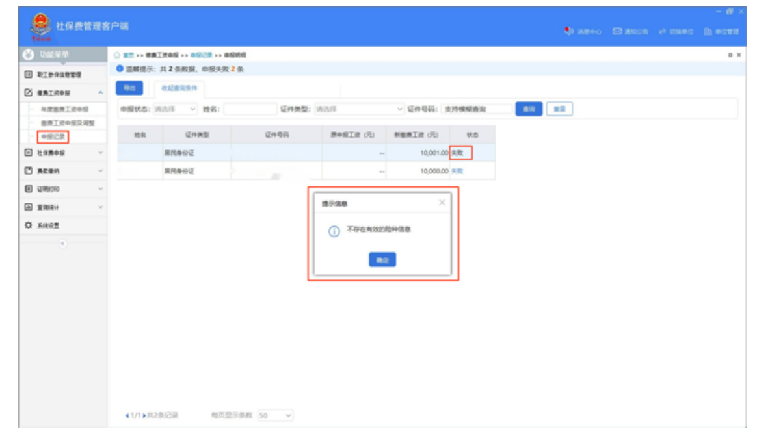Collapse sidebar with the left arrow circle
Image resolution: width=768 pixels, height=436 pixels.
tap(63, 244)
